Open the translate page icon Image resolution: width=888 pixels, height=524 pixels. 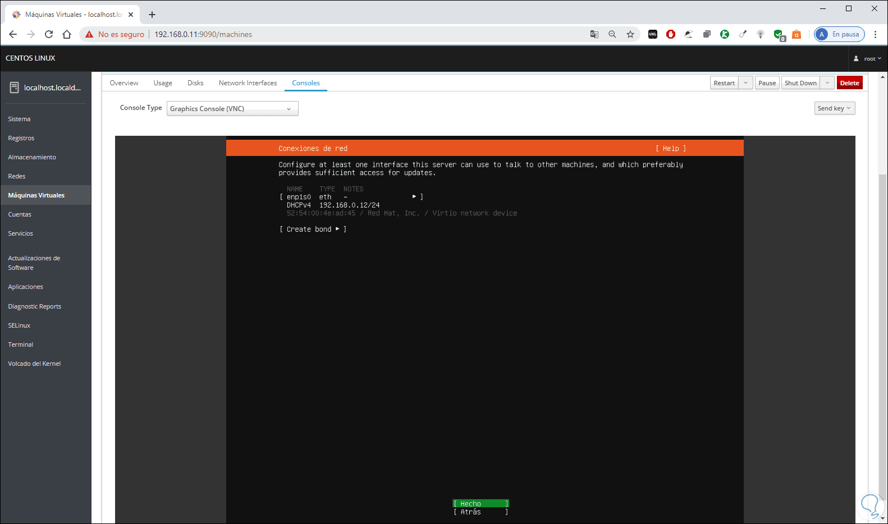594,34
